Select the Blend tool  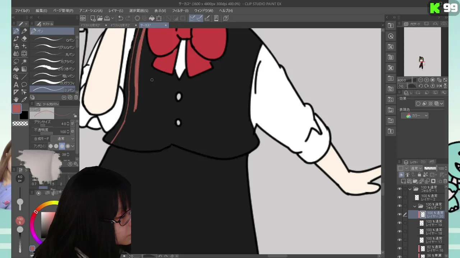(x=16, y=54)
